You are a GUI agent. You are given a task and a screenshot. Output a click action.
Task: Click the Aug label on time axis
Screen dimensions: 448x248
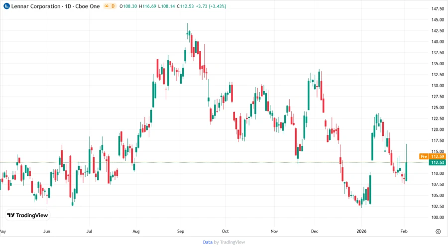[x=136, y=231]
